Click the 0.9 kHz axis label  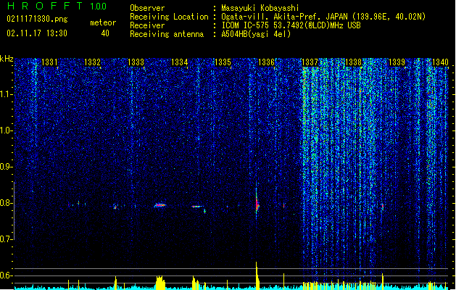point(7,167)
